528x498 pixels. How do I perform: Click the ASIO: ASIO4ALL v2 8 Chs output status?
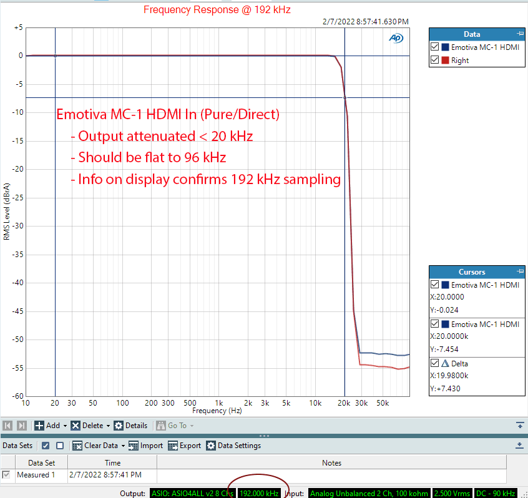pos(192,493)
